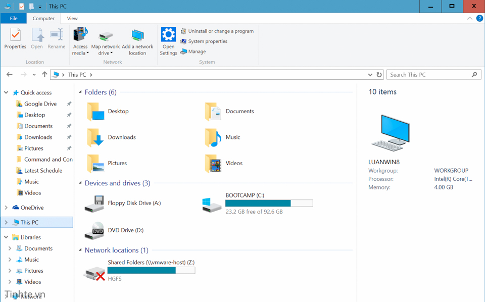Image resolution: width=485 pixels, height=302 pixels.
Task: Click Uninstall or change a program
Action: (217, 31)
